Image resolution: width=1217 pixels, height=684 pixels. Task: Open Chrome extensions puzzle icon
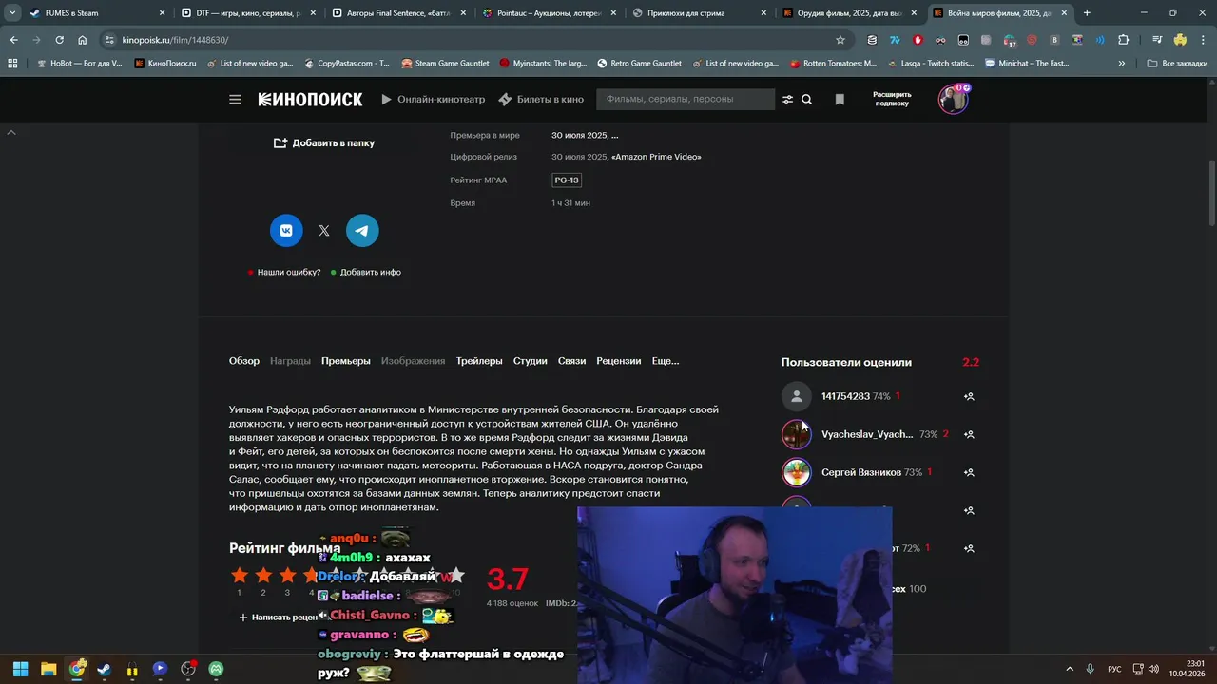point(1123,40)
